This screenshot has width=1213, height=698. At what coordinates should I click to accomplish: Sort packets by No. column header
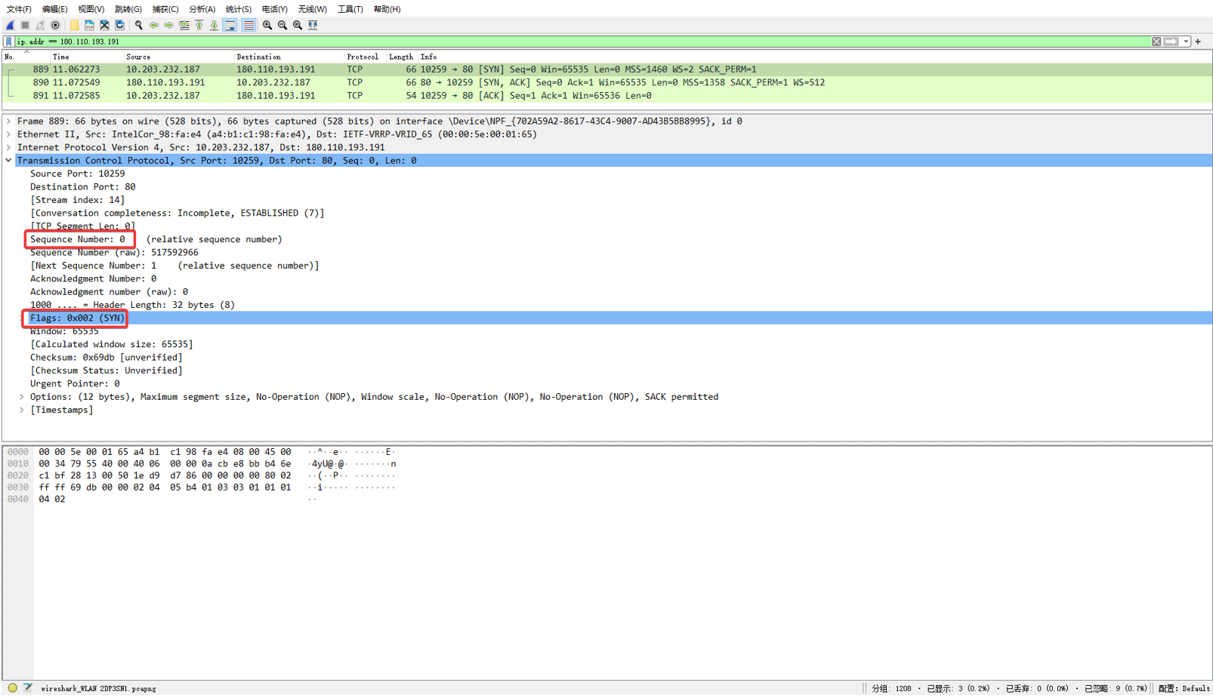tap(25, 57)
